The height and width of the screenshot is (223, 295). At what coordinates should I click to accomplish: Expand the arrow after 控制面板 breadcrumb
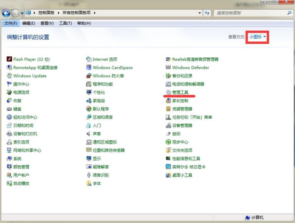59,13
